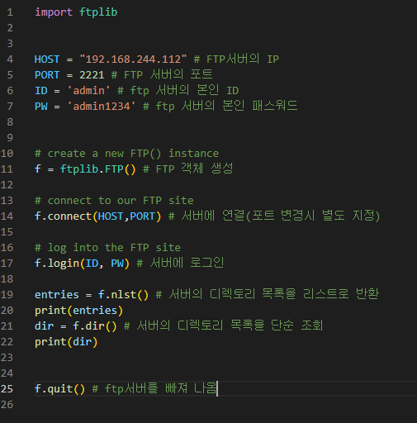The image size is (417, 423).
Task: Click the 'admin' string on line 6
Action: click(88, 91)
